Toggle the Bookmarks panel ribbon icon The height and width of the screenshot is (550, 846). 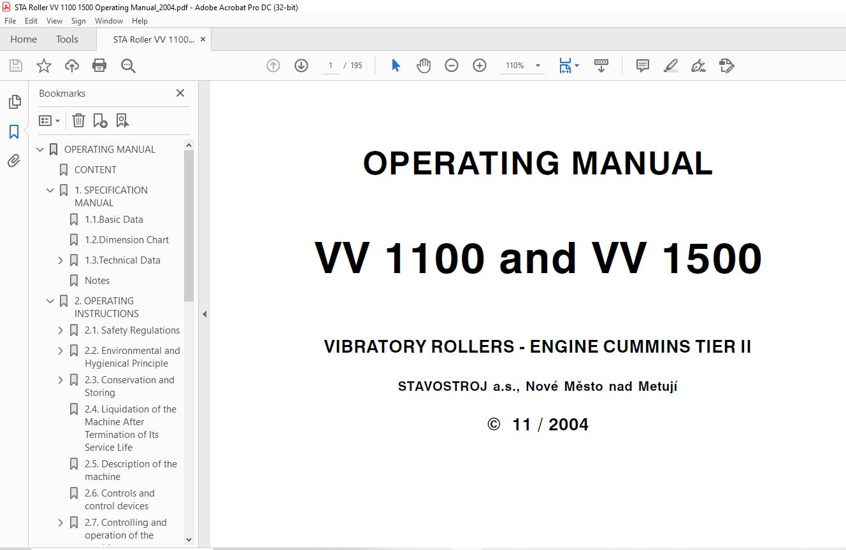[x=14, y=132]
